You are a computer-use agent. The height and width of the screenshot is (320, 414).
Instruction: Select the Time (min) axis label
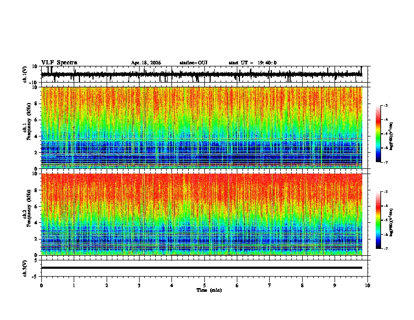point(209,290)
